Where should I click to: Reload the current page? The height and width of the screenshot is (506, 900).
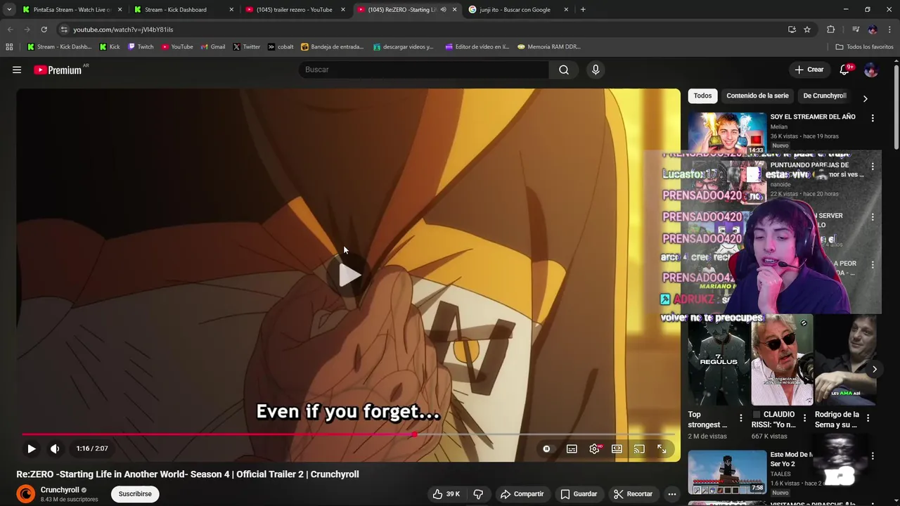(x=44, y=30)
